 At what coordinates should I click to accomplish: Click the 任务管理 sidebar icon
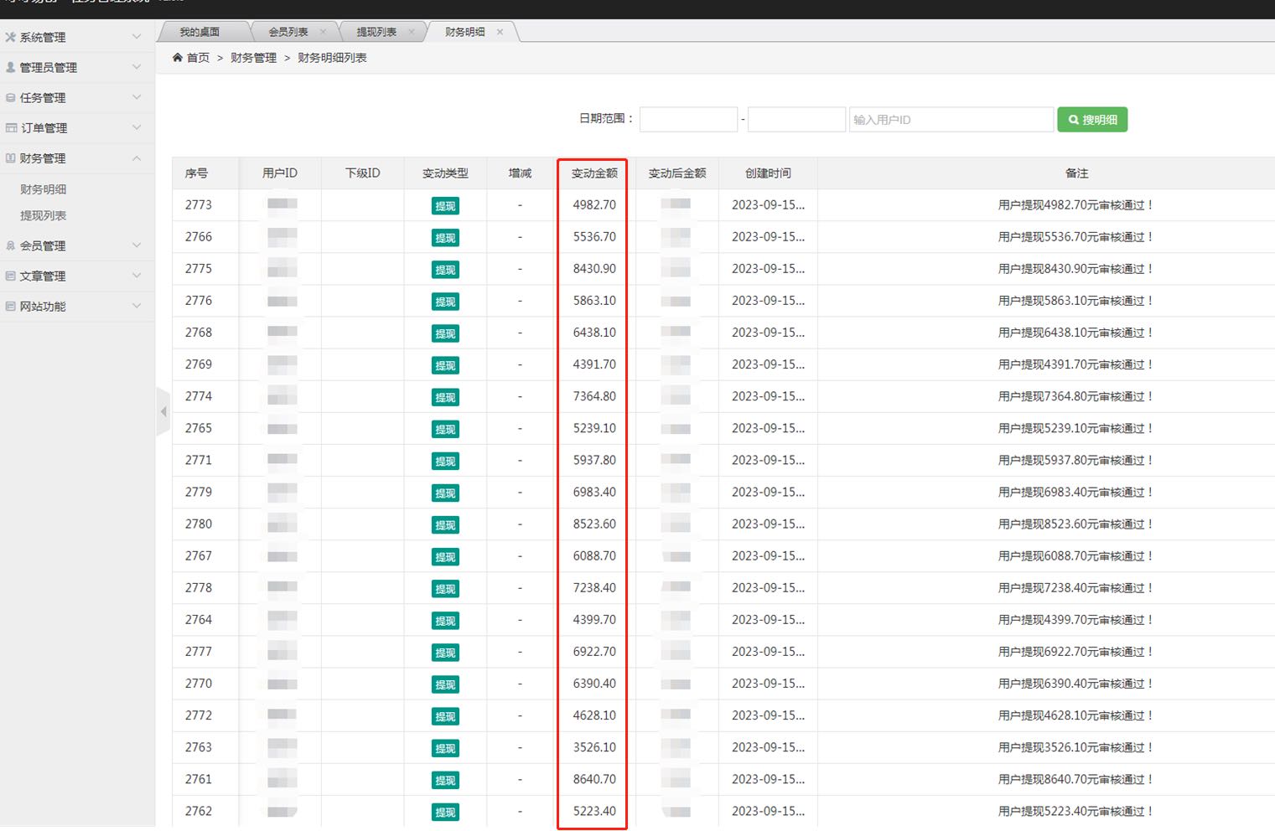[11, 98]
